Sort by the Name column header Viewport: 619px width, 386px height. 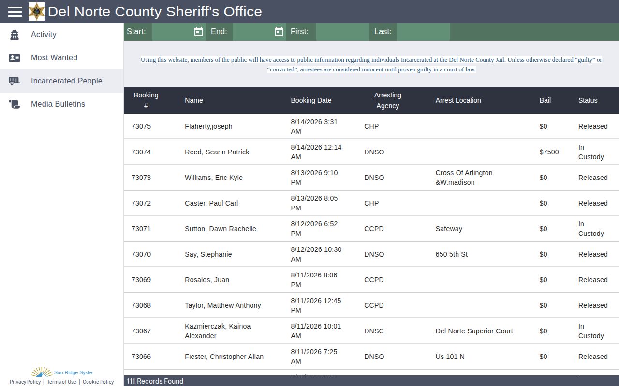[194, 100]
